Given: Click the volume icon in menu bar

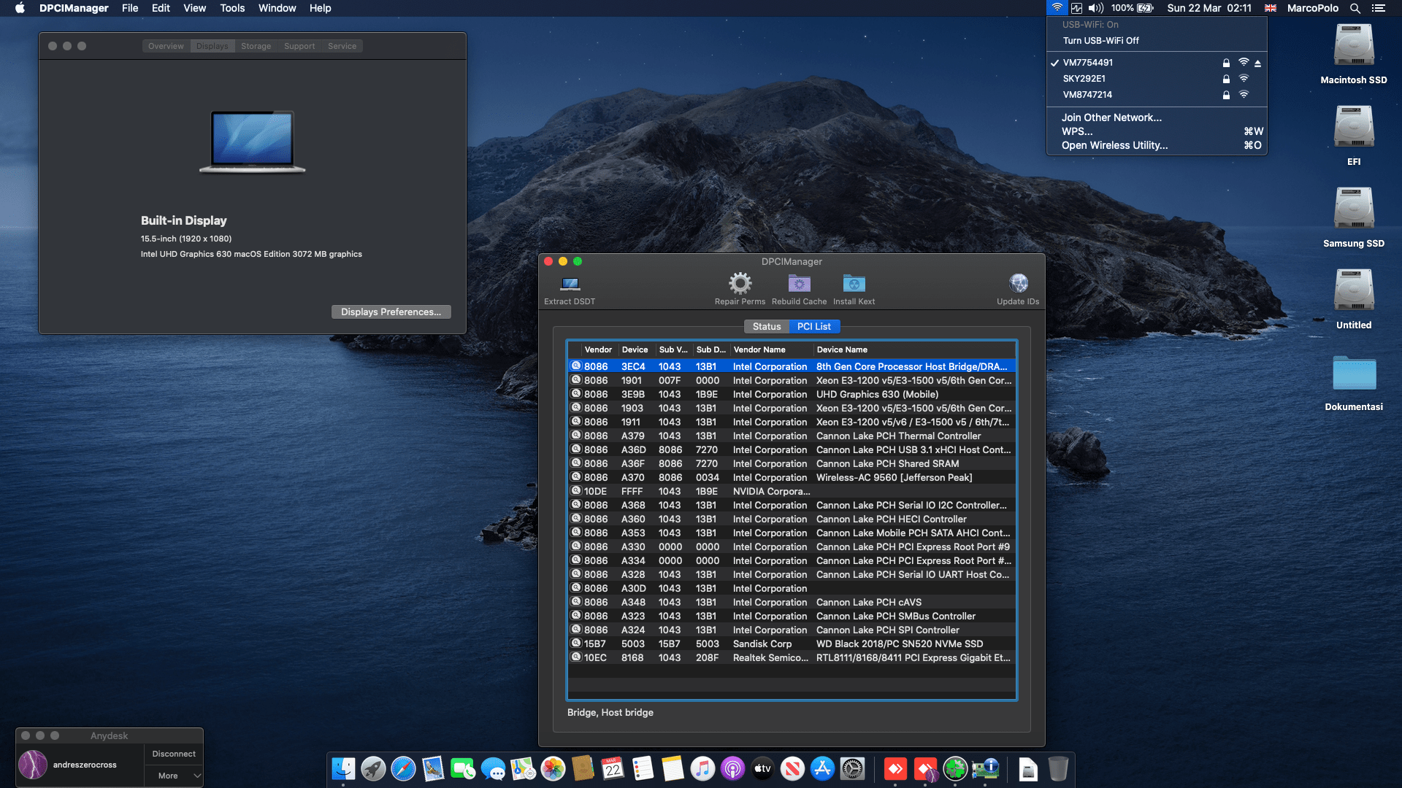Looking at the screenshot, I should coord(1095,8).
